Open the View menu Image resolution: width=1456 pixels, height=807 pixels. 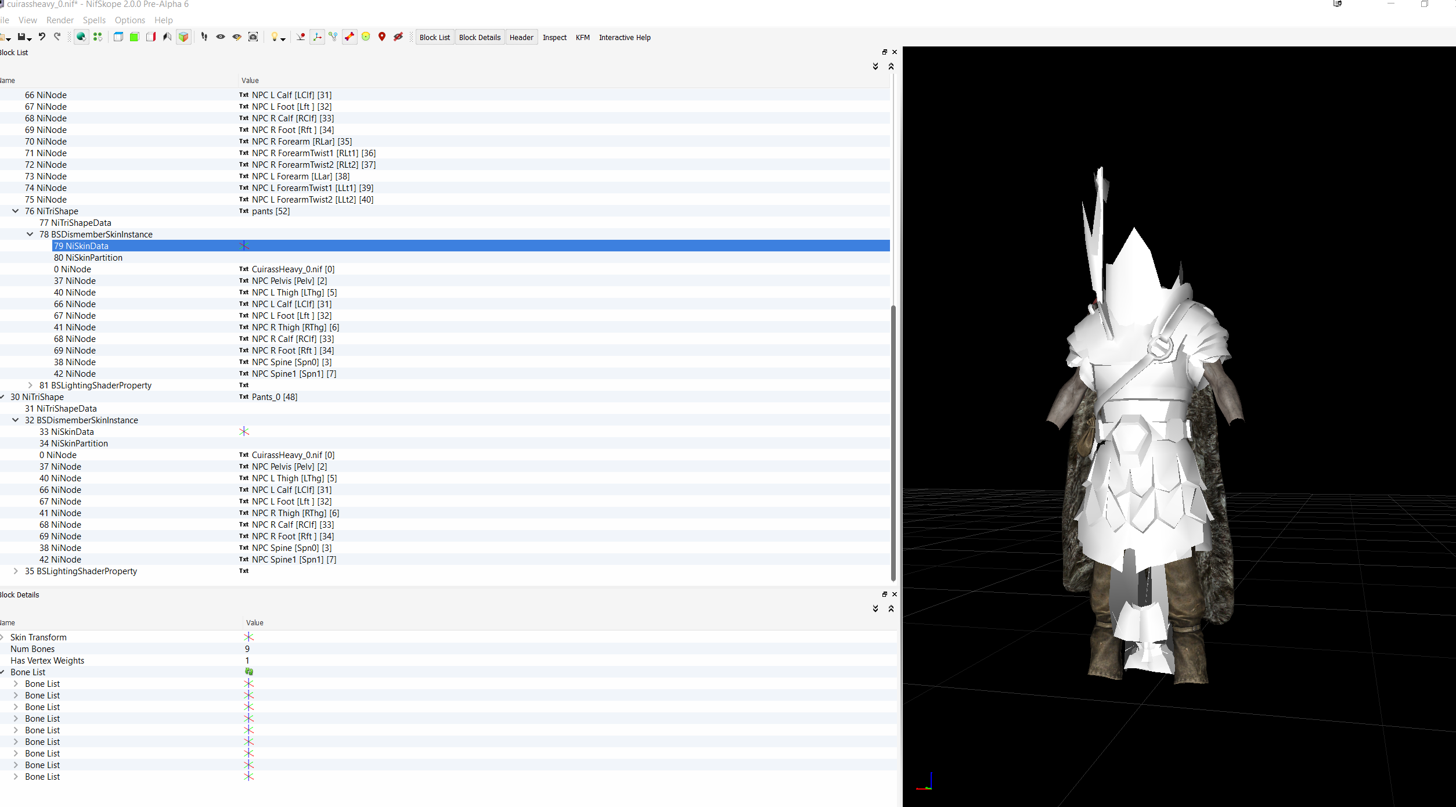point(28,20)
